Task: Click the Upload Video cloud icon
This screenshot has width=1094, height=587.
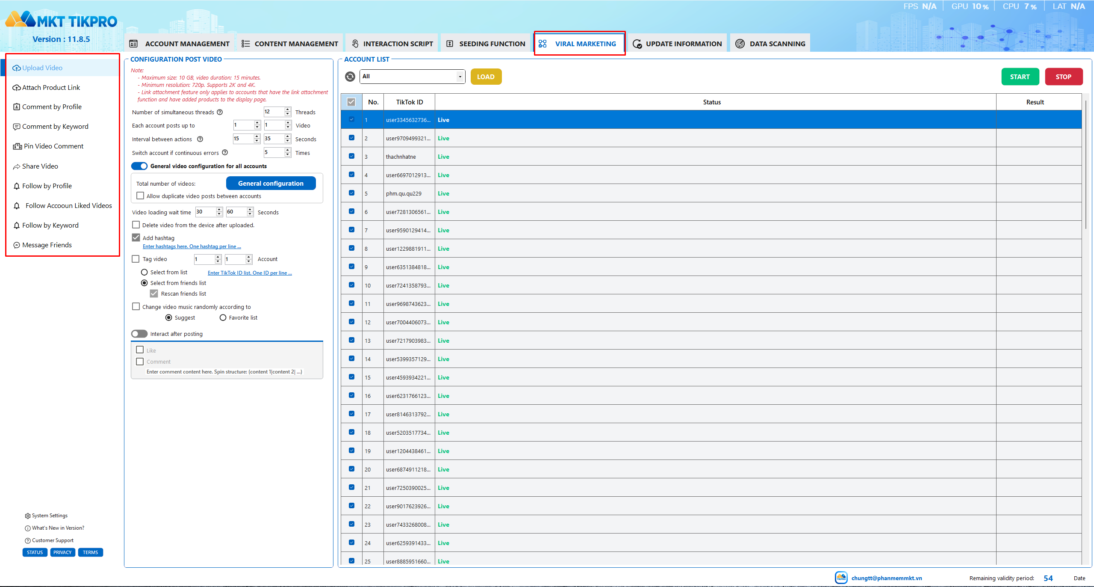Action: (x=16, y=68)
